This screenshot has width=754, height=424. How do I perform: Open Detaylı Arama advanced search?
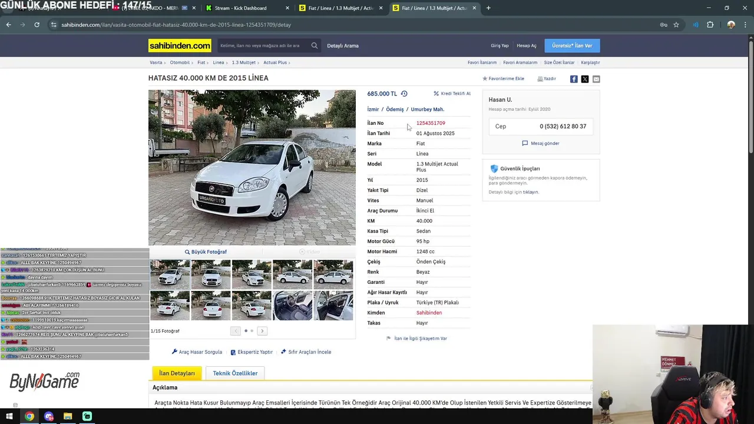[343, 45]
